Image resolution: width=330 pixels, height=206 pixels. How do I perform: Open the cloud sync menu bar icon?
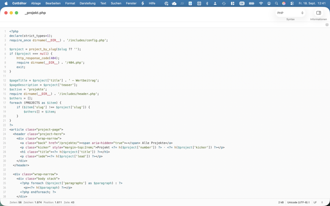click(x=174, y=3)
